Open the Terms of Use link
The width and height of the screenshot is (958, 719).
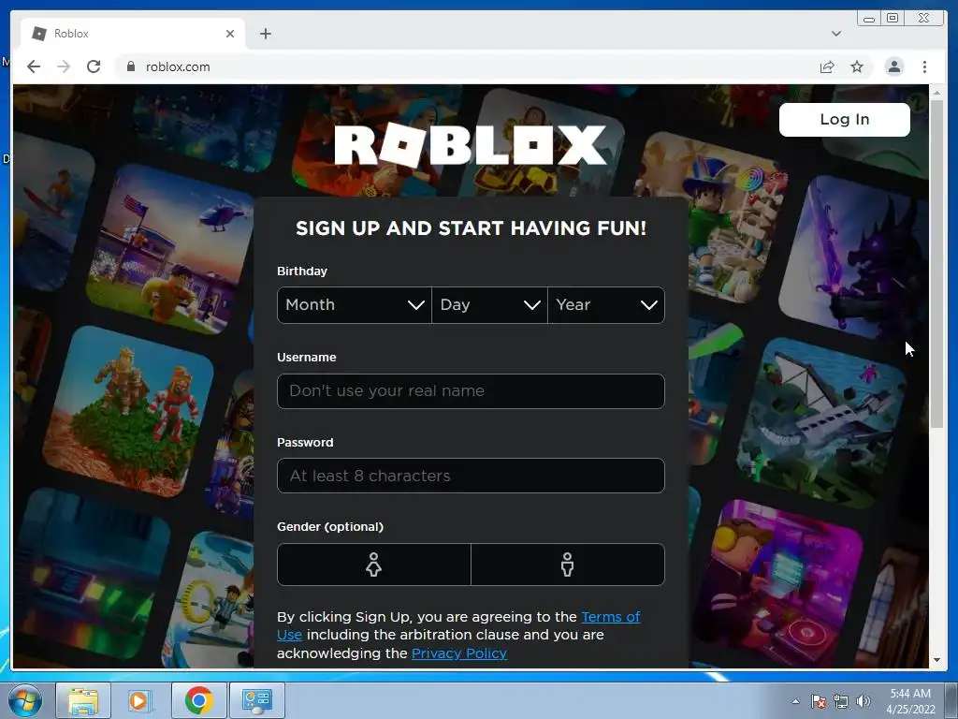pos(610,617)
